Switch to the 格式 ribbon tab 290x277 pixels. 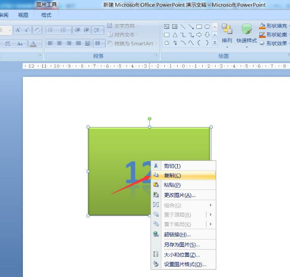coord(46,15)
